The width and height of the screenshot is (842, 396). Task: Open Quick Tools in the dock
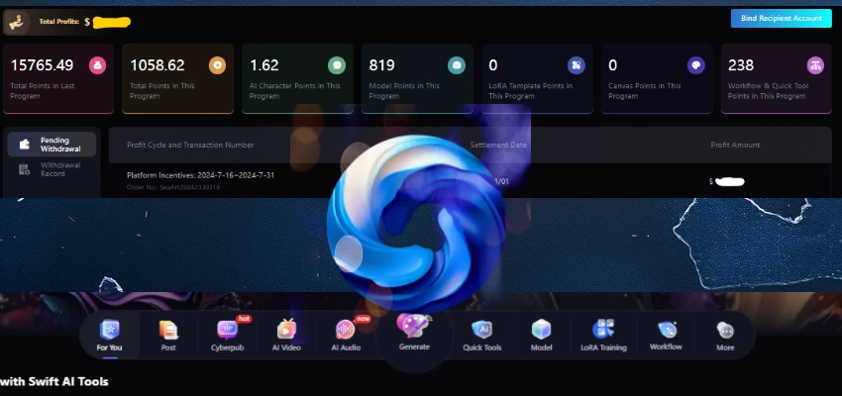tap(481, 335)
